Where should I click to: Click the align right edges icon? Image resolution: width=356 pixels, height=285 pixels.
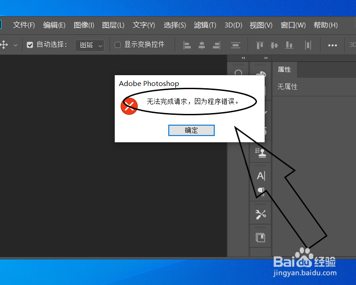pos(216,45)
